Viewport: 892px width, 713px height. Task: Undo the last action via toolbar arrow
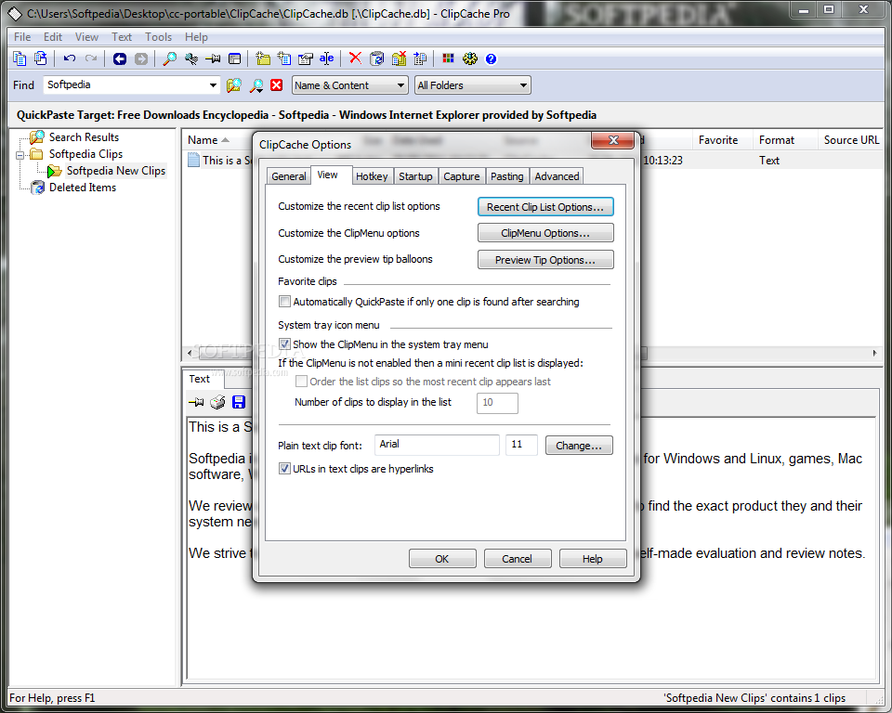coord(70,58)
